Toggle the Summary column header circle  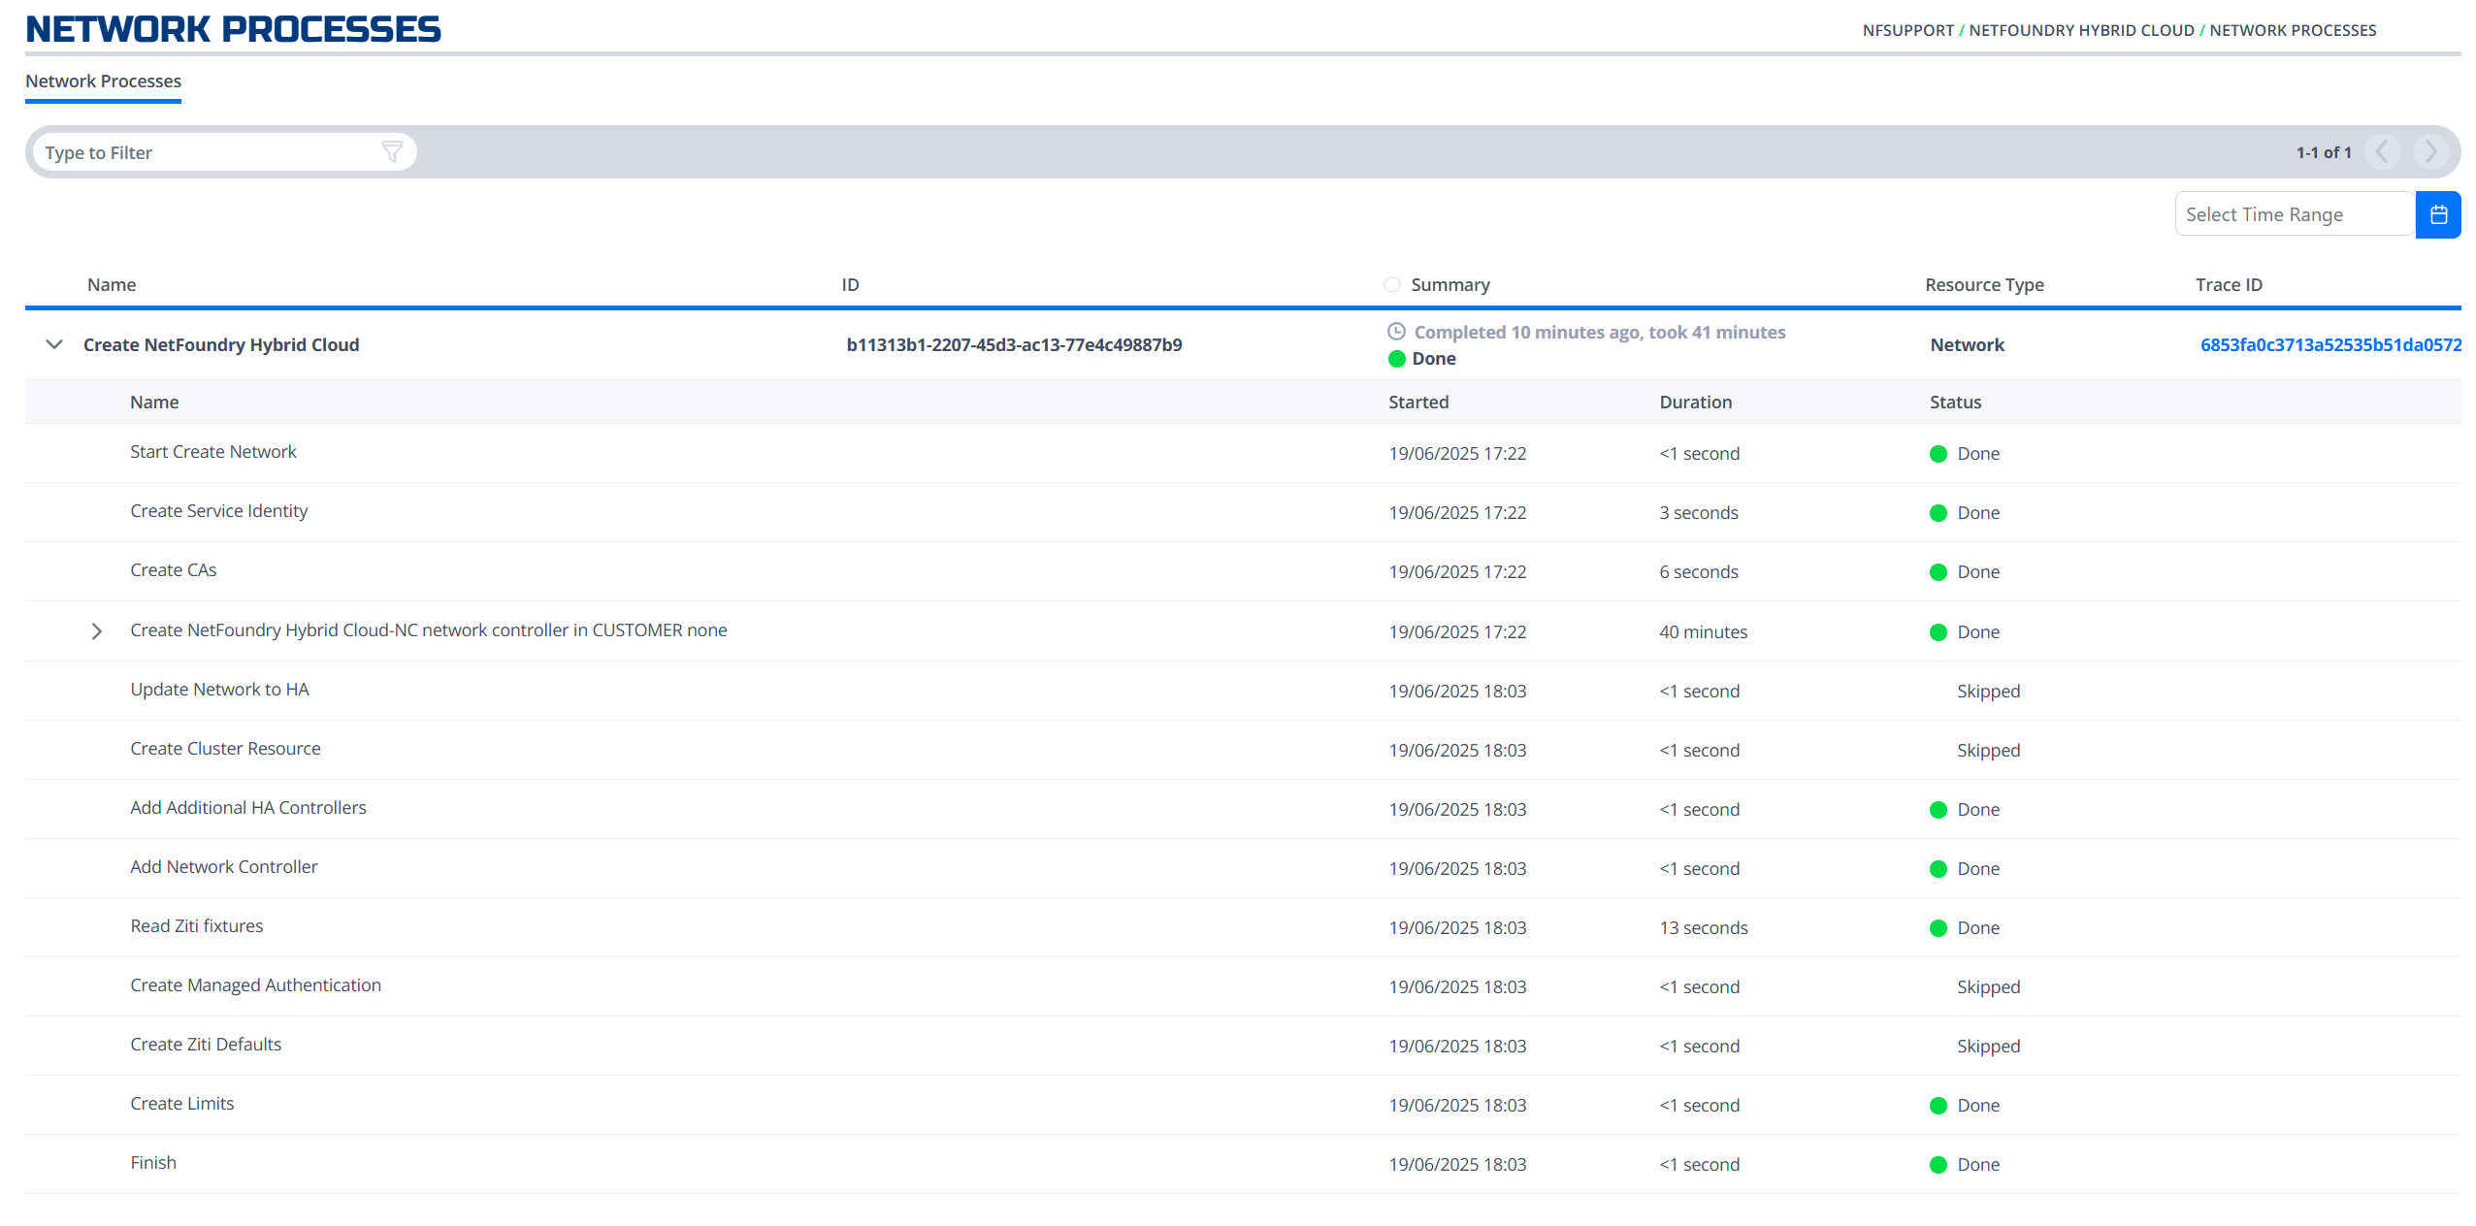pos(1392,285)
